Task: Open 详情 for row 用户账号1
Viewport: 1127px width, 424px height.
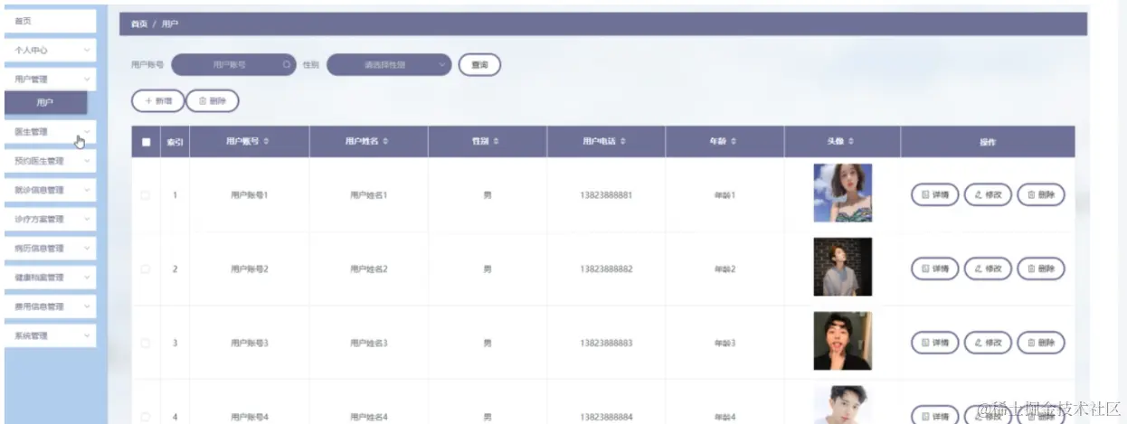Action: pos(934,194)
